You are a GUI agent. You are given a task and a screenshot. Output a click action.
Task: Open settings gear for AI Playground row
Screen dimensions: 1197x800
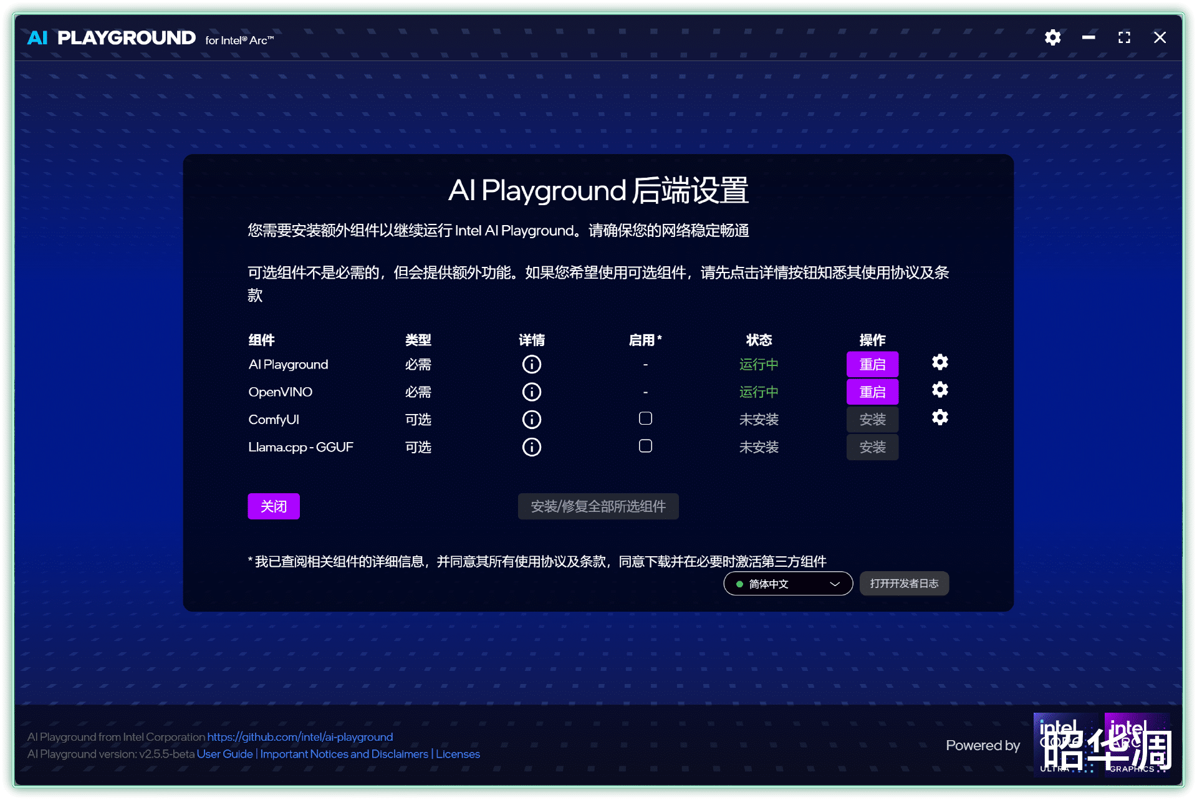click(x=940, y=362)
